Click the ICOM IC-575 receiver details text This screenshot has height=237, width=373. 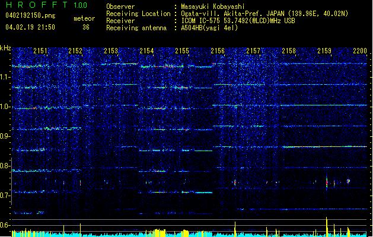pos(238,21)
